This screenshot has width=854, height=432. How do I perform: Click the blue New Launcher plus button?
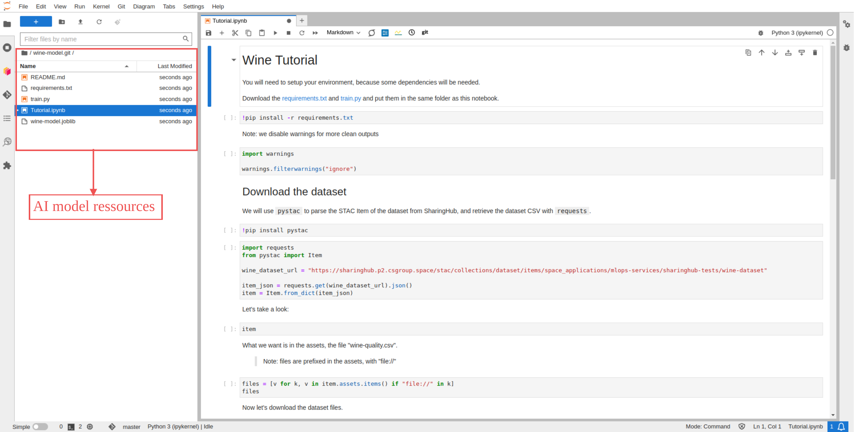(36, 22)
